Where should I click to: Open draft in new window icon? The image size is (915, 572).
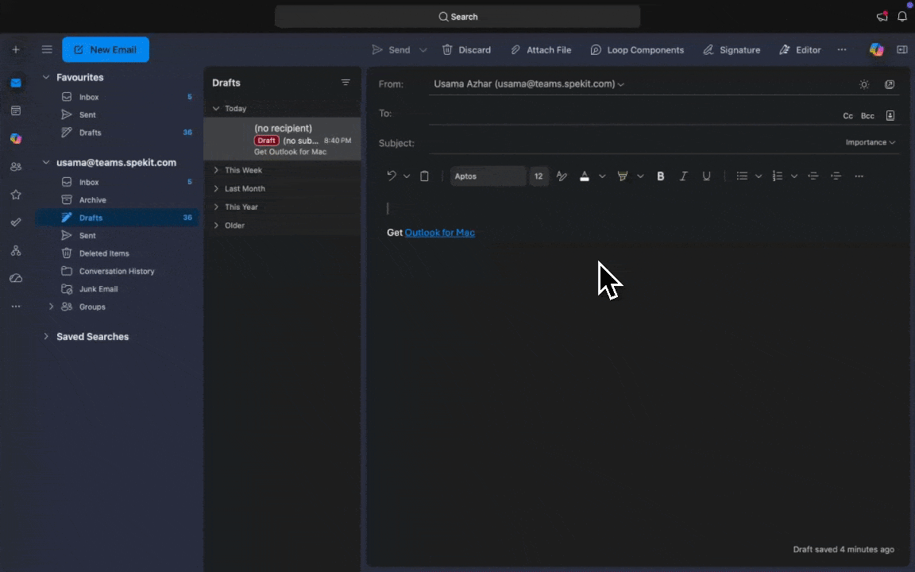tap(890, 84)
